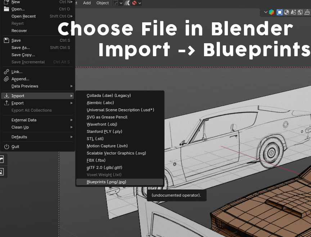The height and width of the screenshot is (237, 311).
Task: Click the New file icon in File menu
Action: pos(6,2)
